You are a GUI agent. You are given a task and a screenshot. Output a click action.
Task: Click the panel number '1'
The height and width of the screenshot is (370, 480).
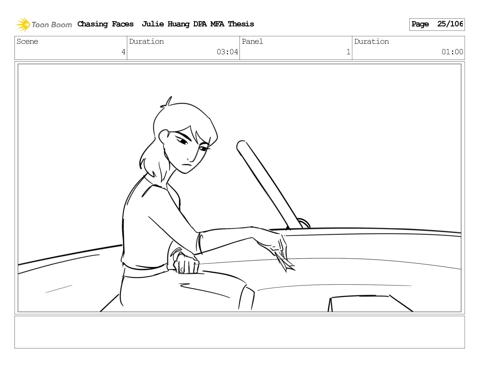[348, 52]
